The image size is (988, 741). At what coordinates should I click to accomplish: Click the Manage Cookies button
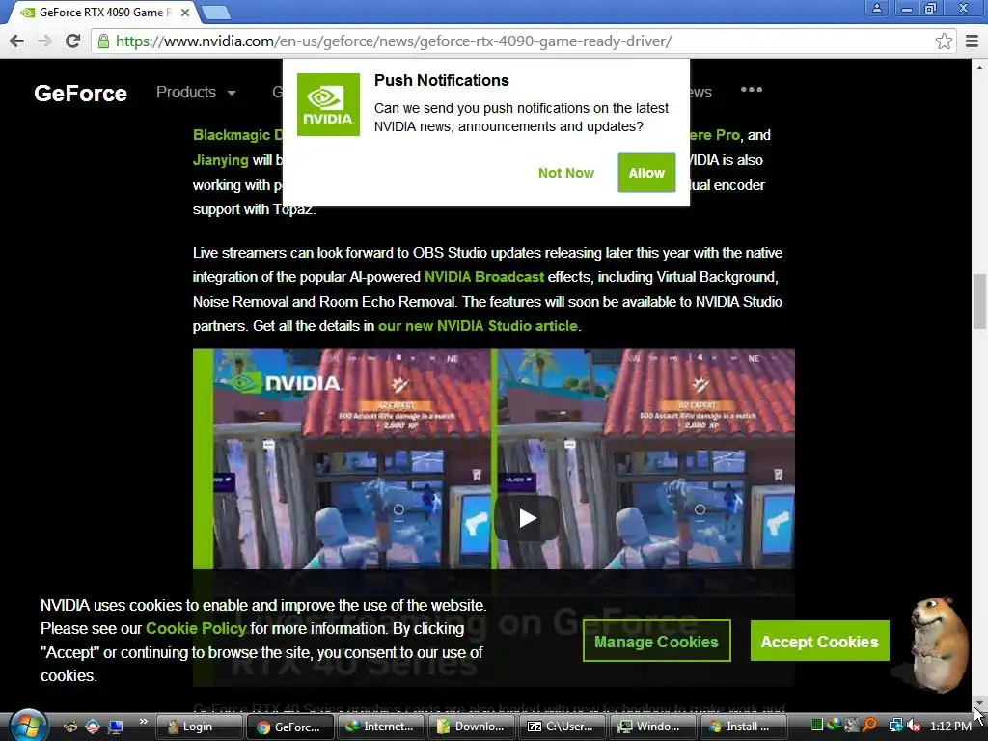click(656, 642)
